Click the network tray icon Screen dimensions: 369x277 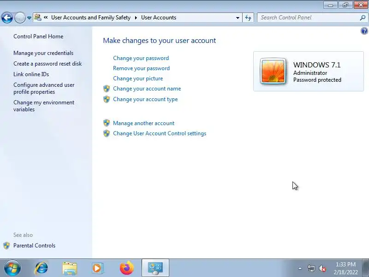pos(311,268)
